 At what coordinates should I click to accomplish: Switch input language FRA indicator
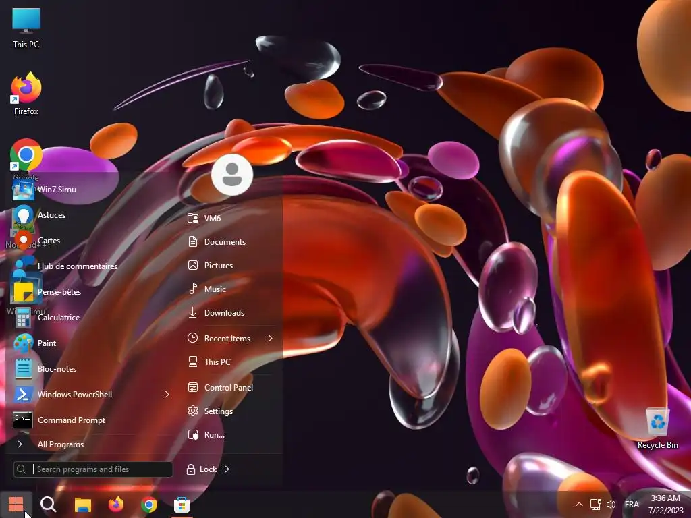632,505
